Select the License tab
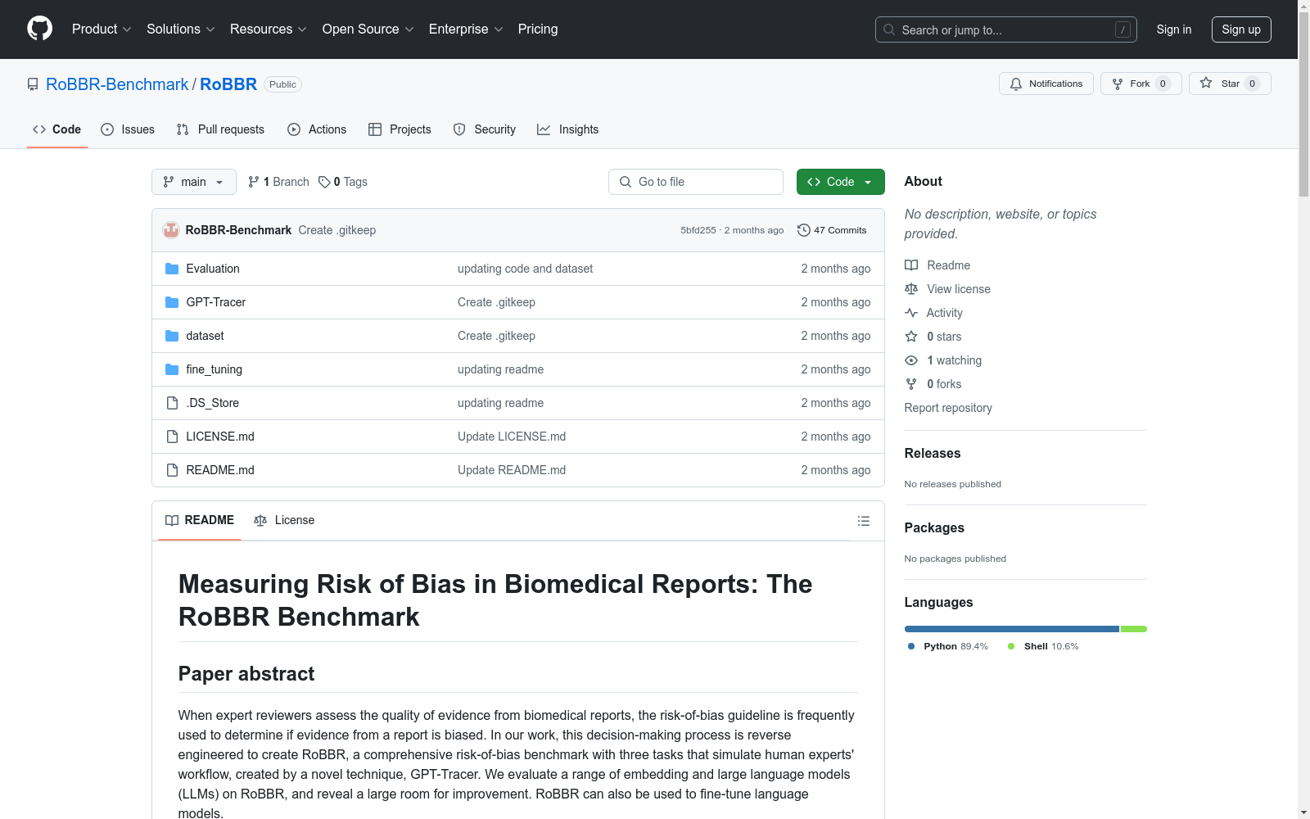Viewport: 1310px width, 819px height. [284, 520]
